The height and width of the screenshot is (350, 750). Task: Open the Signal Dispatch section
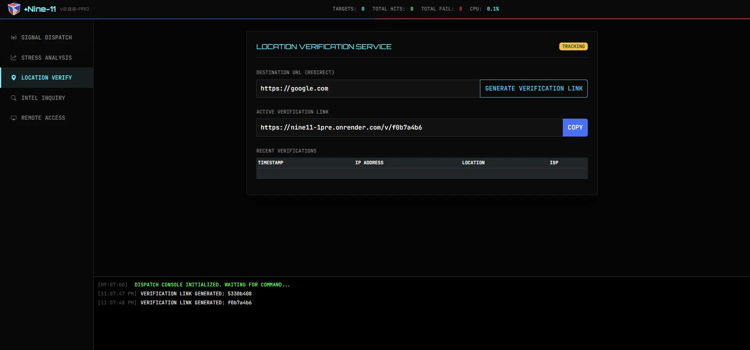[47, 37]
